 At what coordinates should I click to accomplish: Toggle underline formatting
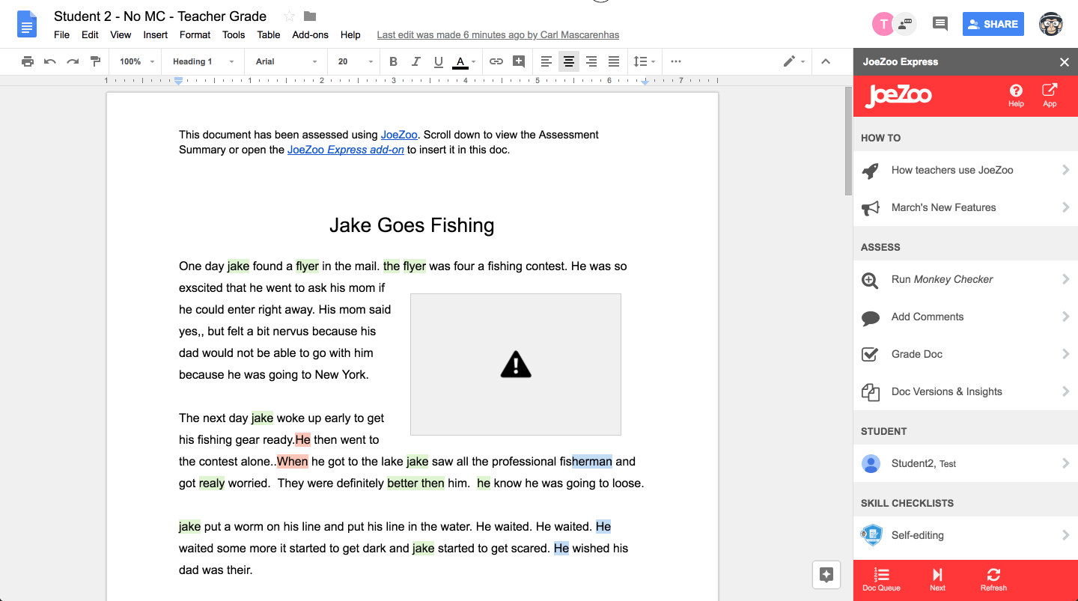coord(438,61)
